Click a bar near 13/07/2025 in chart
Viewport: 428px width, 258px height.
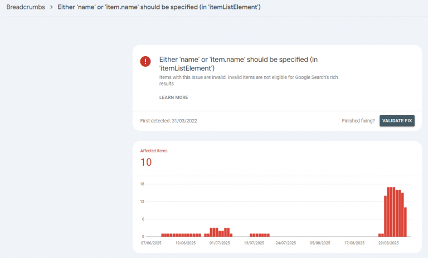[254, 235]
